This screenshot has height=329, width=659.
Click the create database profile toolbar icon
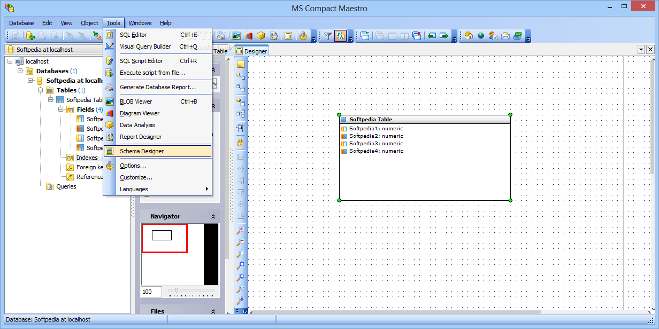(x=30, y=36)
